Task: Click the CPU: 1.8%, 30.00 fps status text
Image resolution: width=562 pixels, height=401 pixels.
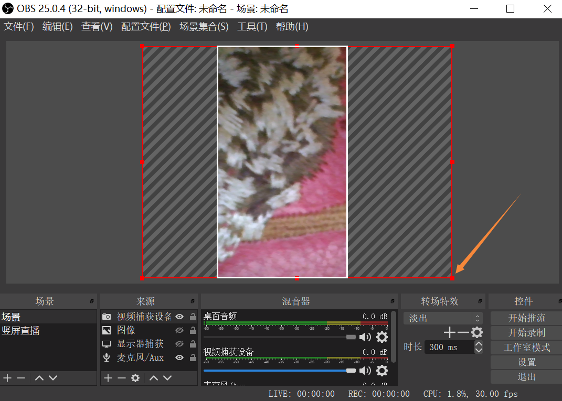Action: click(470, 394)
